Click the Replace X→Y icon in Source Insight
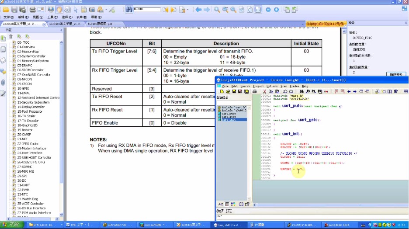The height and width of the screenshot is (229, 409). tap(326, 91)
